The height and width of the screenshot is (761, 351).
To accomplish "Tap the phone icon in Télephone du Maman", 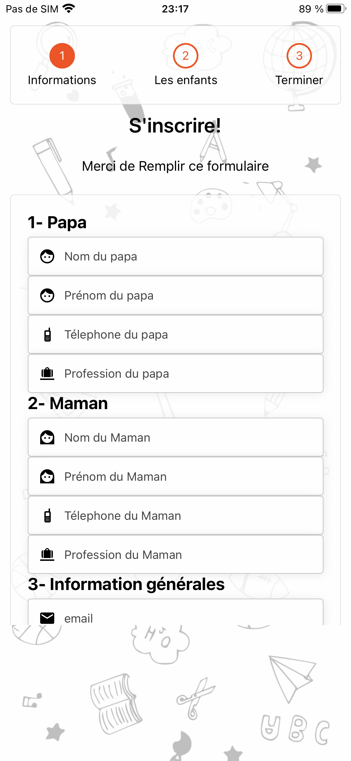I will coord(47,516).
